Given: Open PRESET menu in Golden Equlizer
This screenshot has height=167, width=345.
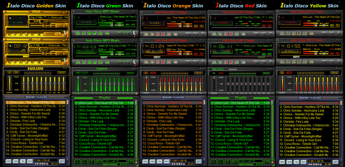Looking at the screenshot, I should pyautogui.click(x=62, y=73).
